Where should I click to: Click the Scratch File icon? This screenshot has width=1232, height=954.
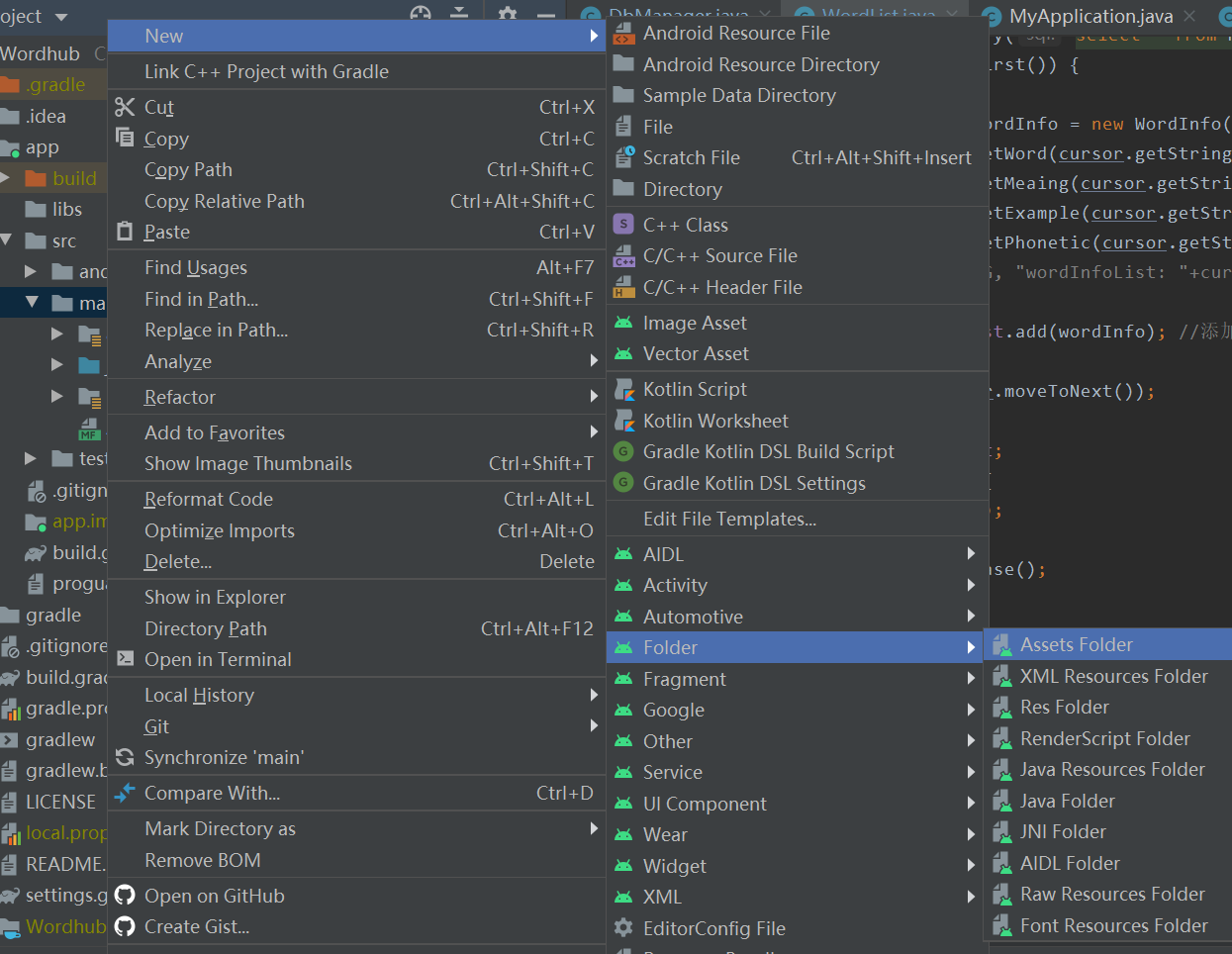click(623, 157)
